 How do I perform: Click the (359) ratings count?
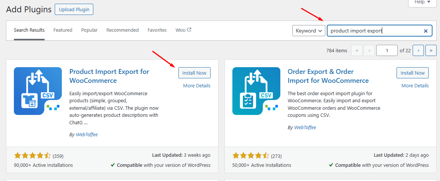point(58,156)
